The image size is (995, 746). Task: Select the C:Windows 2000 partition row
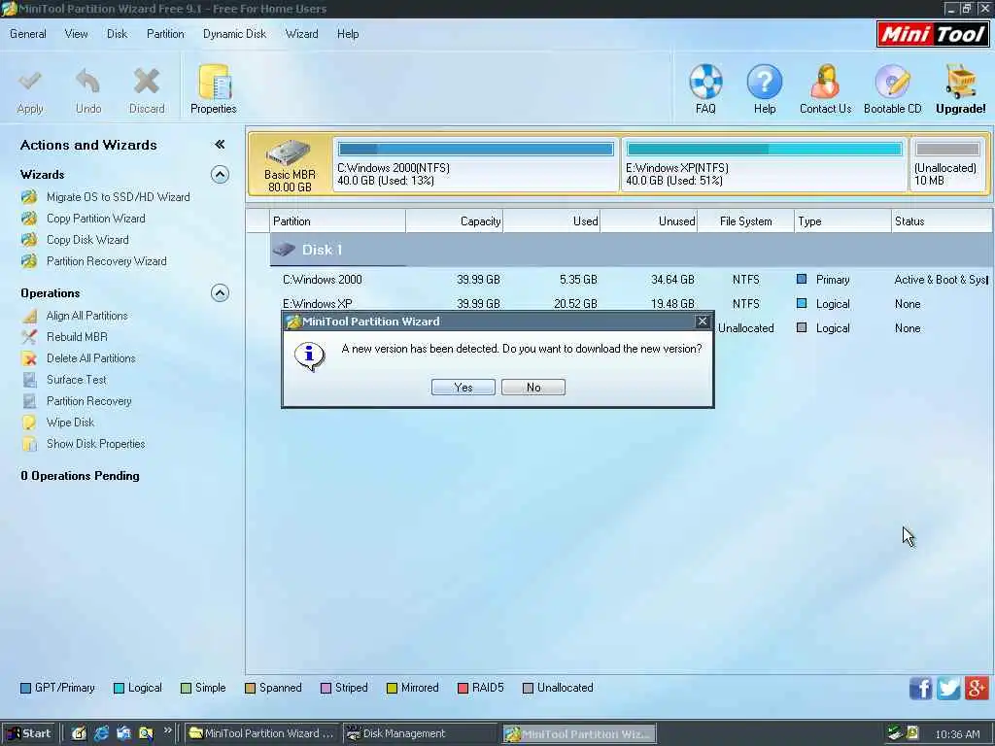632,280
